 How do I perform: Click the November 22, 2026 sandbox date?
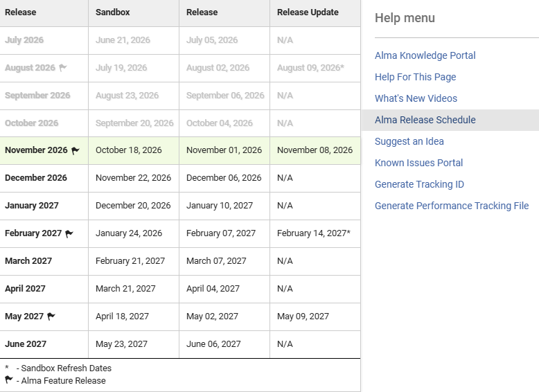(x=134, y=178)
